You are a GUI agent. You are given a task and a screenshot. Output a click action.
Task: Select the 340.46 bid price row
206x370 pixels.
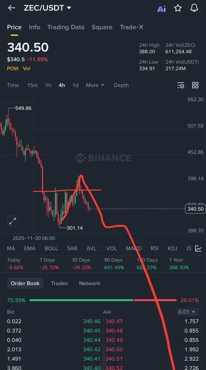coord(92,321)
